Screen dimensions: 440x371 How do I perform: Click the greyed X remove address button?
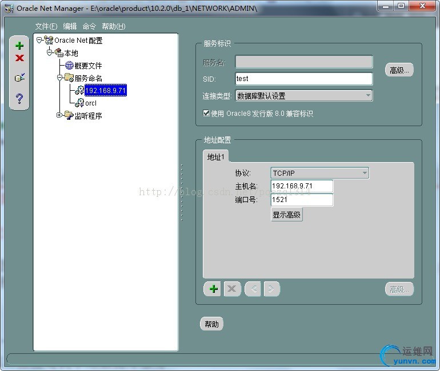click(232, 289)
